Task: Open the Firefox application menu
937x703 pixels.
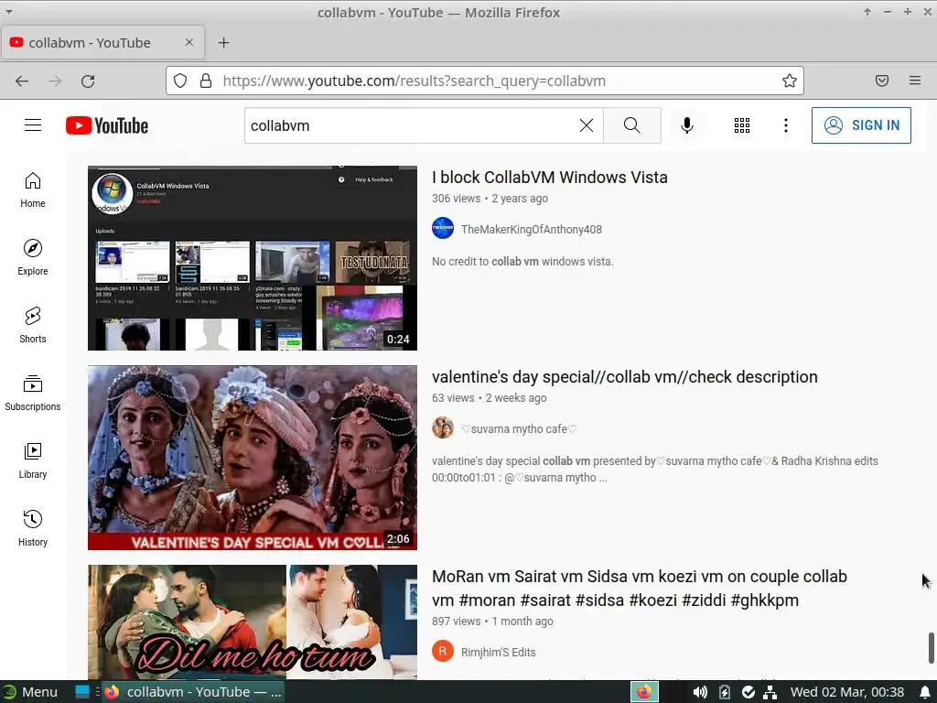Action: point(915,81)
